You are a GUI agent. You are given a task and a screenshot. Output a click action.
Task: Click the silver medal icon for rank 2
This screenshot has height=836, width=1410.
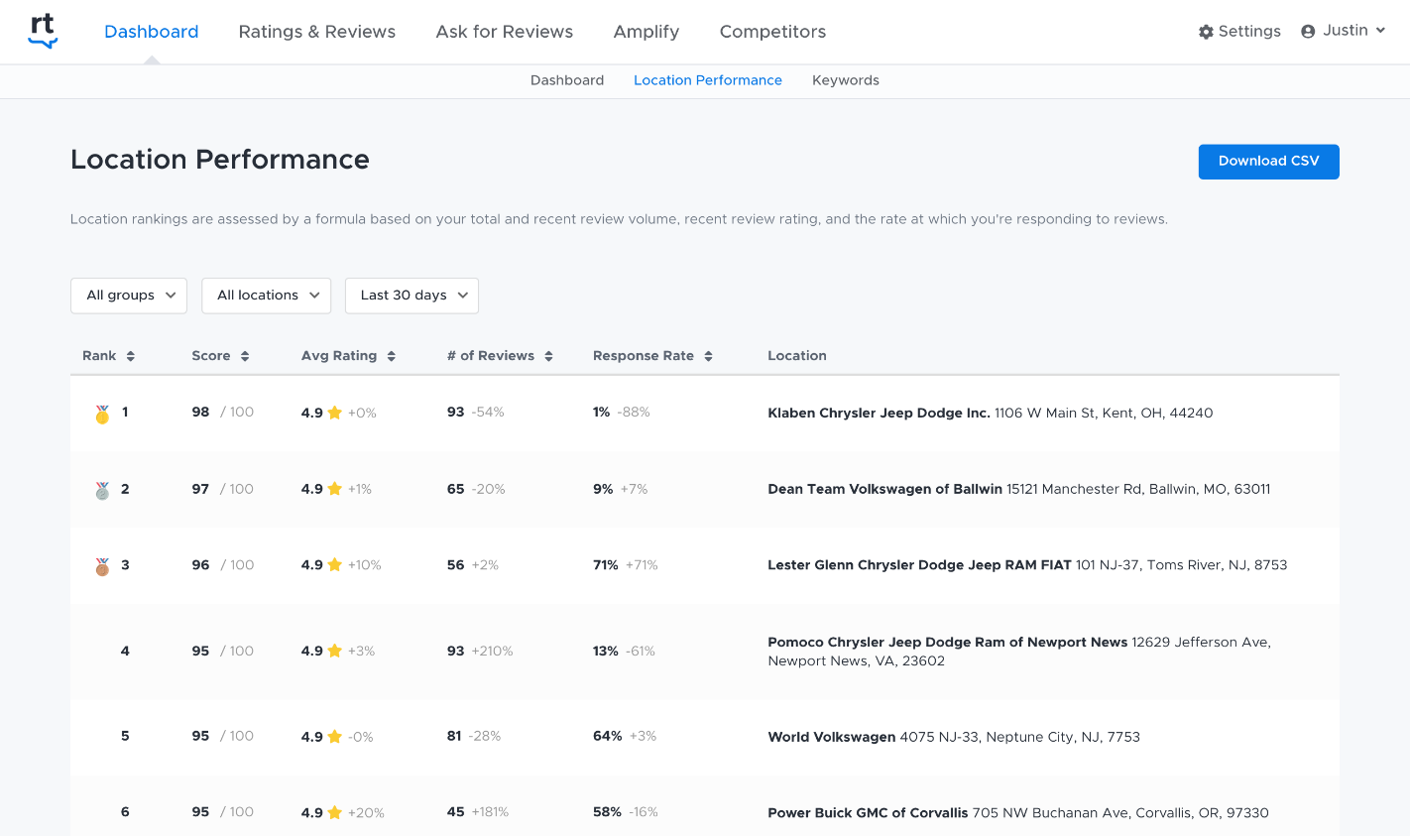[102, 490]
